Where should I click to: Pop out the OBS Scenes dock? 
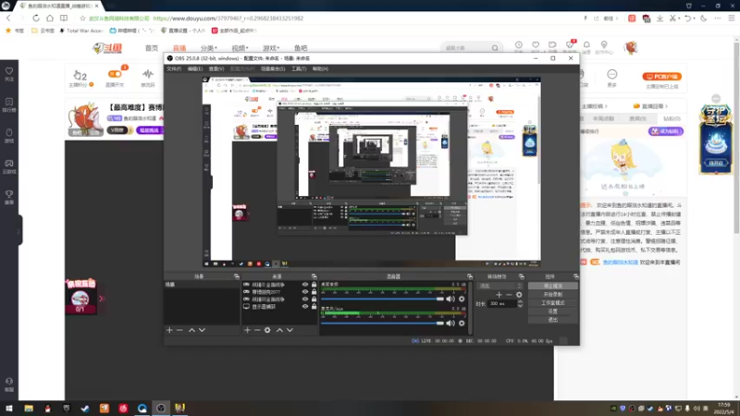coord(237,276)
